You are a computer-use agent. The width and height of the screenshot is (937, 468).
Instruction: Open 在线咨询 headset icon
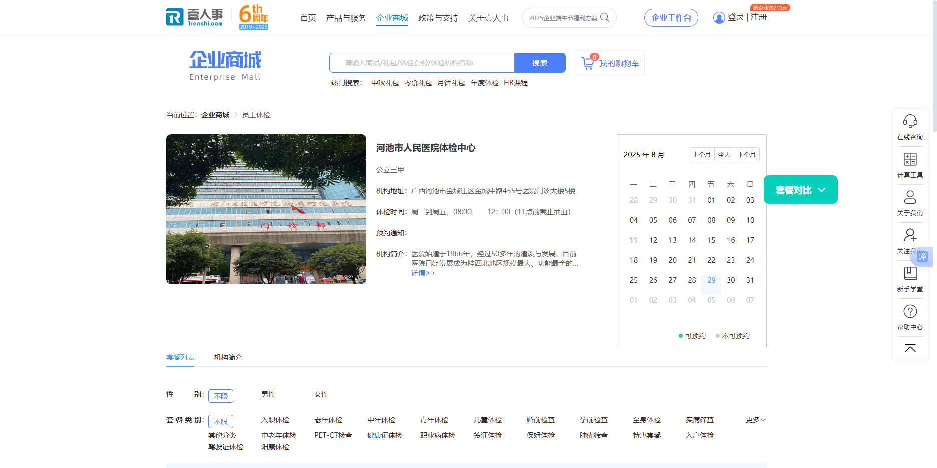910,121
